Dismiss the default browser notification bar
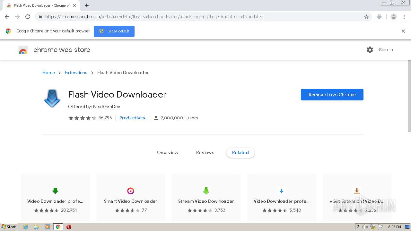 (403, 31)
